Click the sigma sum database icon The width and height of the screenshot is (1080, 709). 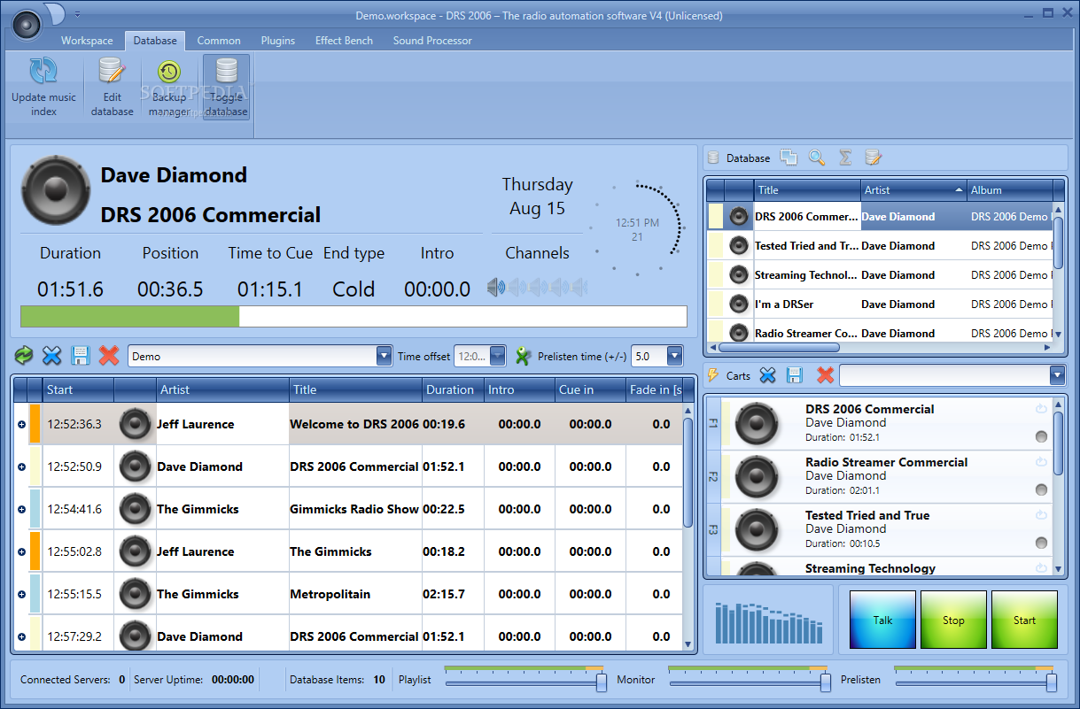[x=845, y=158]
